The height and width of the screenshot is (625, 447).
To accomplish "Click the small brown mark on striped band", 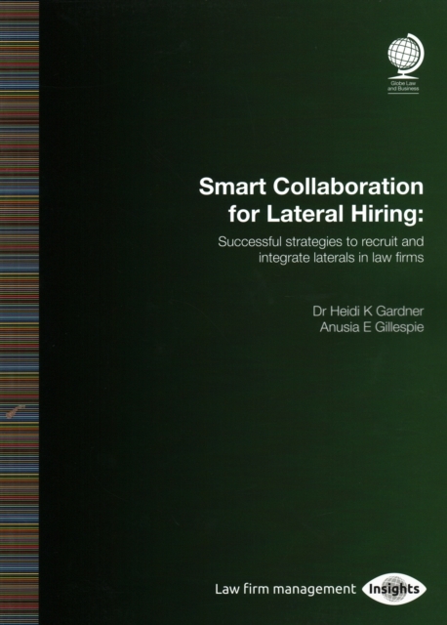I will click(16, 411).
